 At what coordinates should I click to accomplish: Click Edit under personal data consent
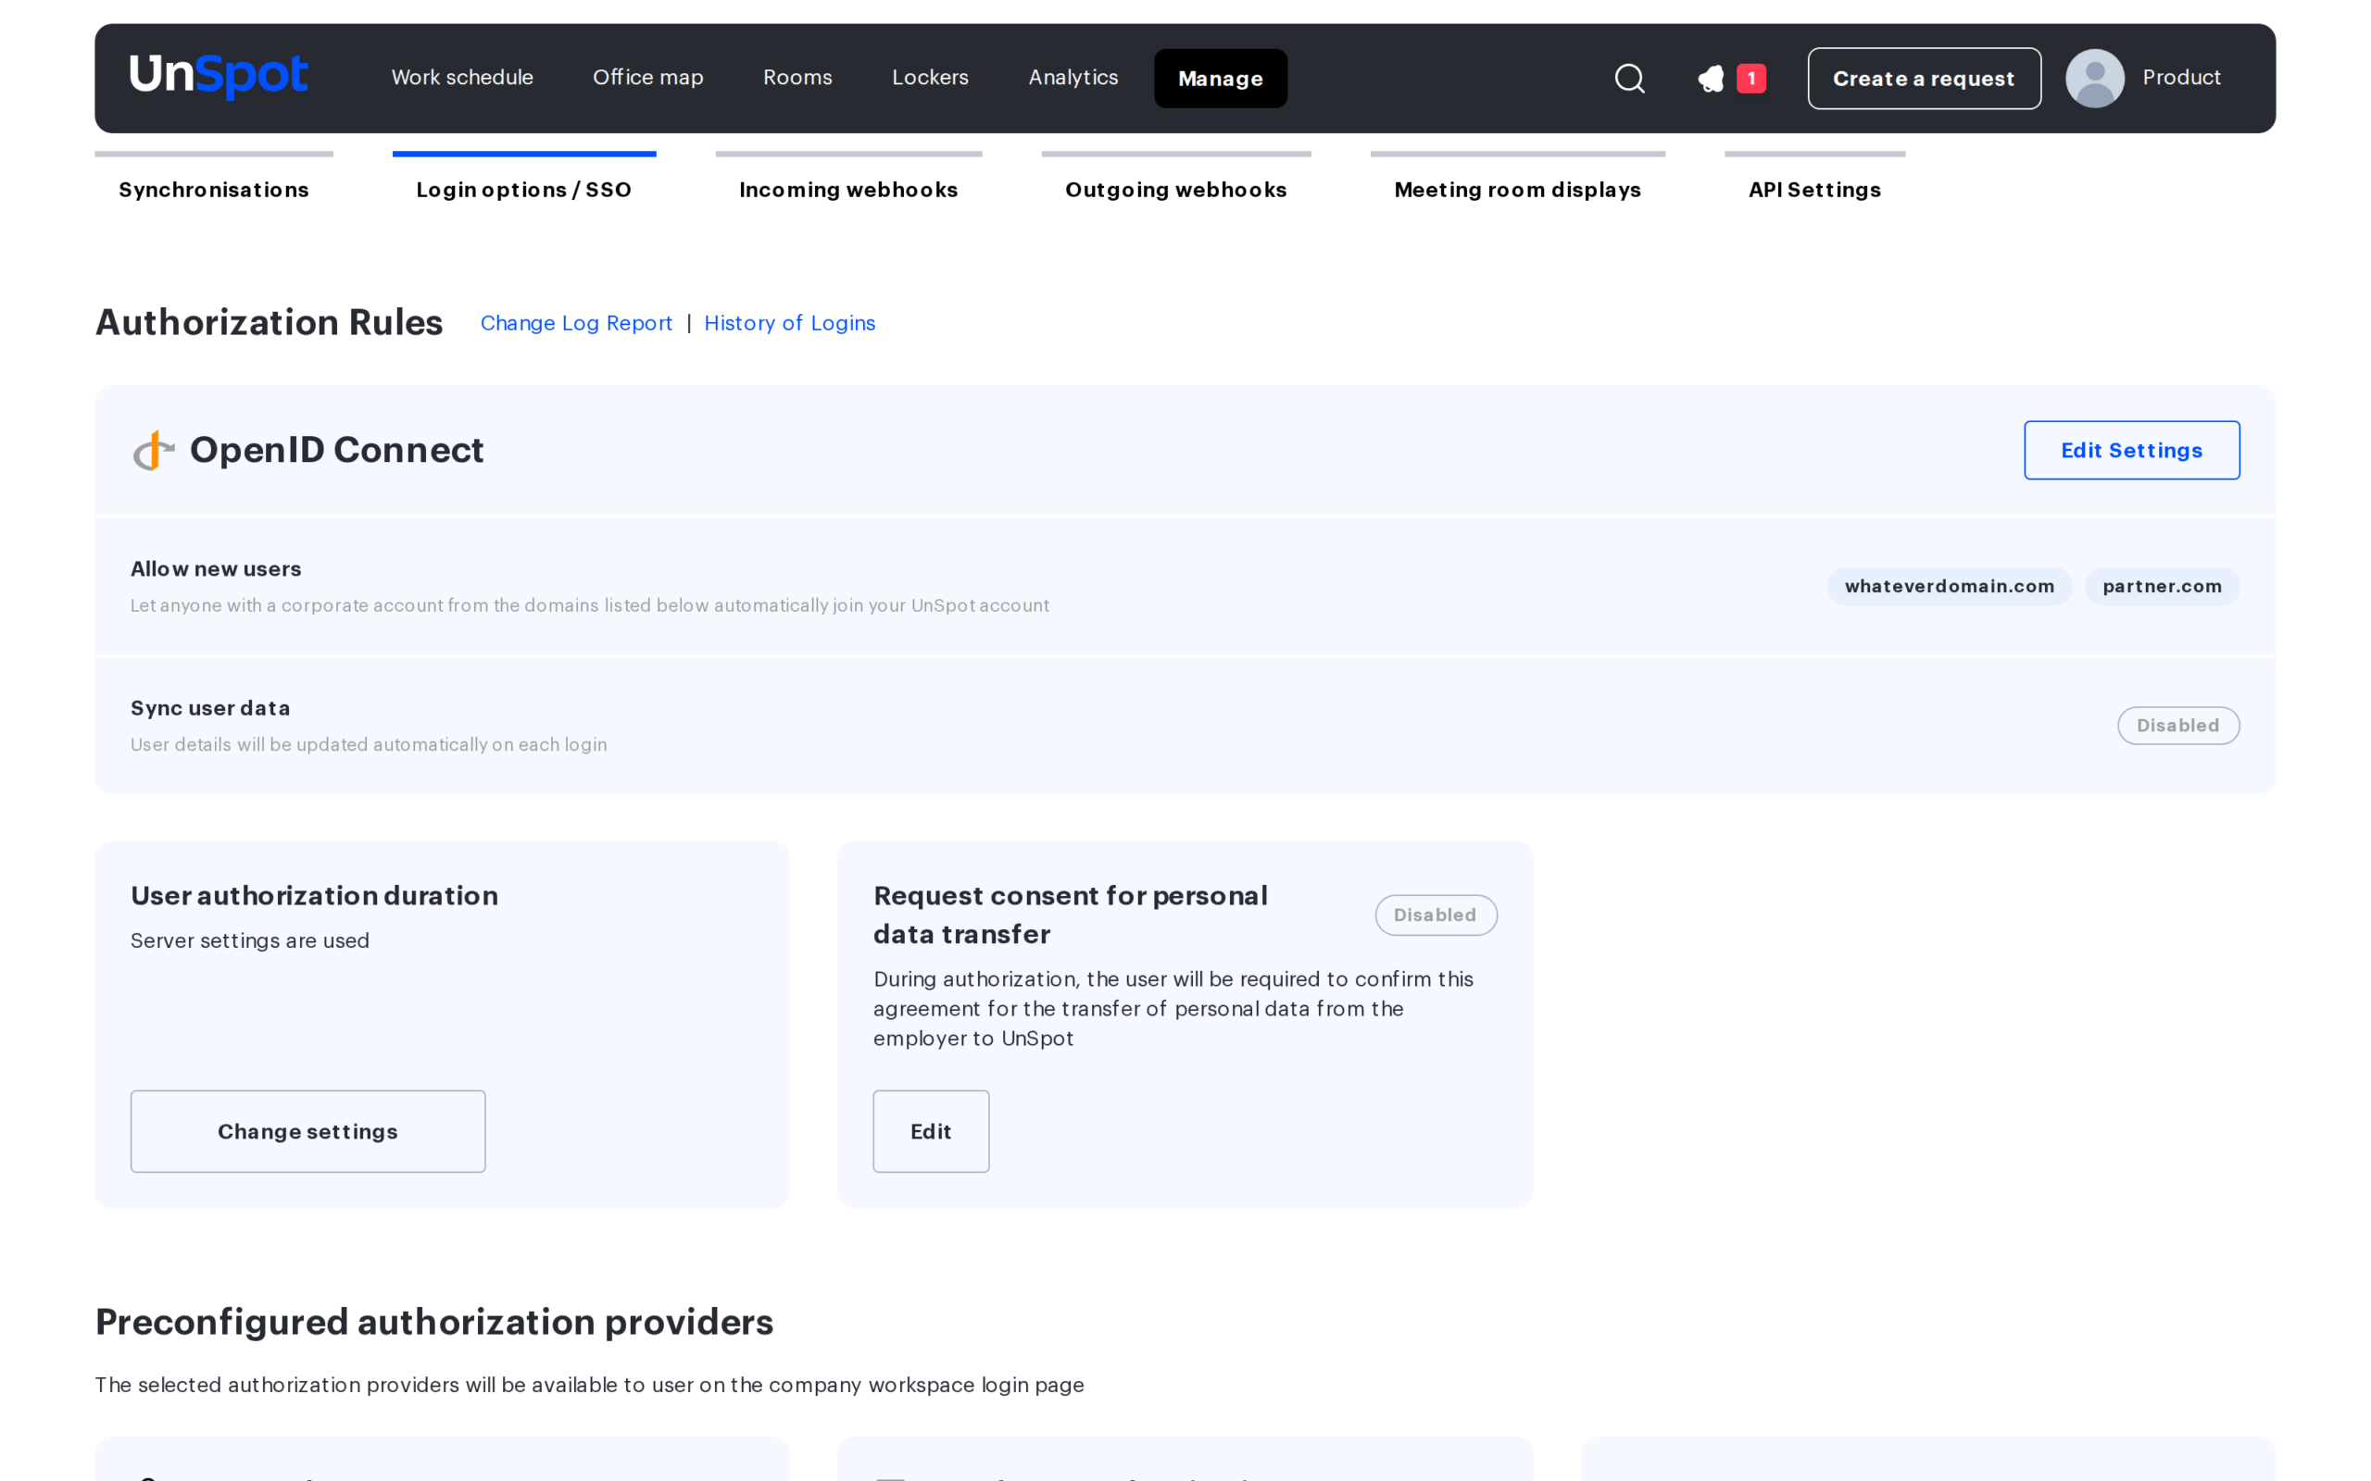[x=931, y=1131]
